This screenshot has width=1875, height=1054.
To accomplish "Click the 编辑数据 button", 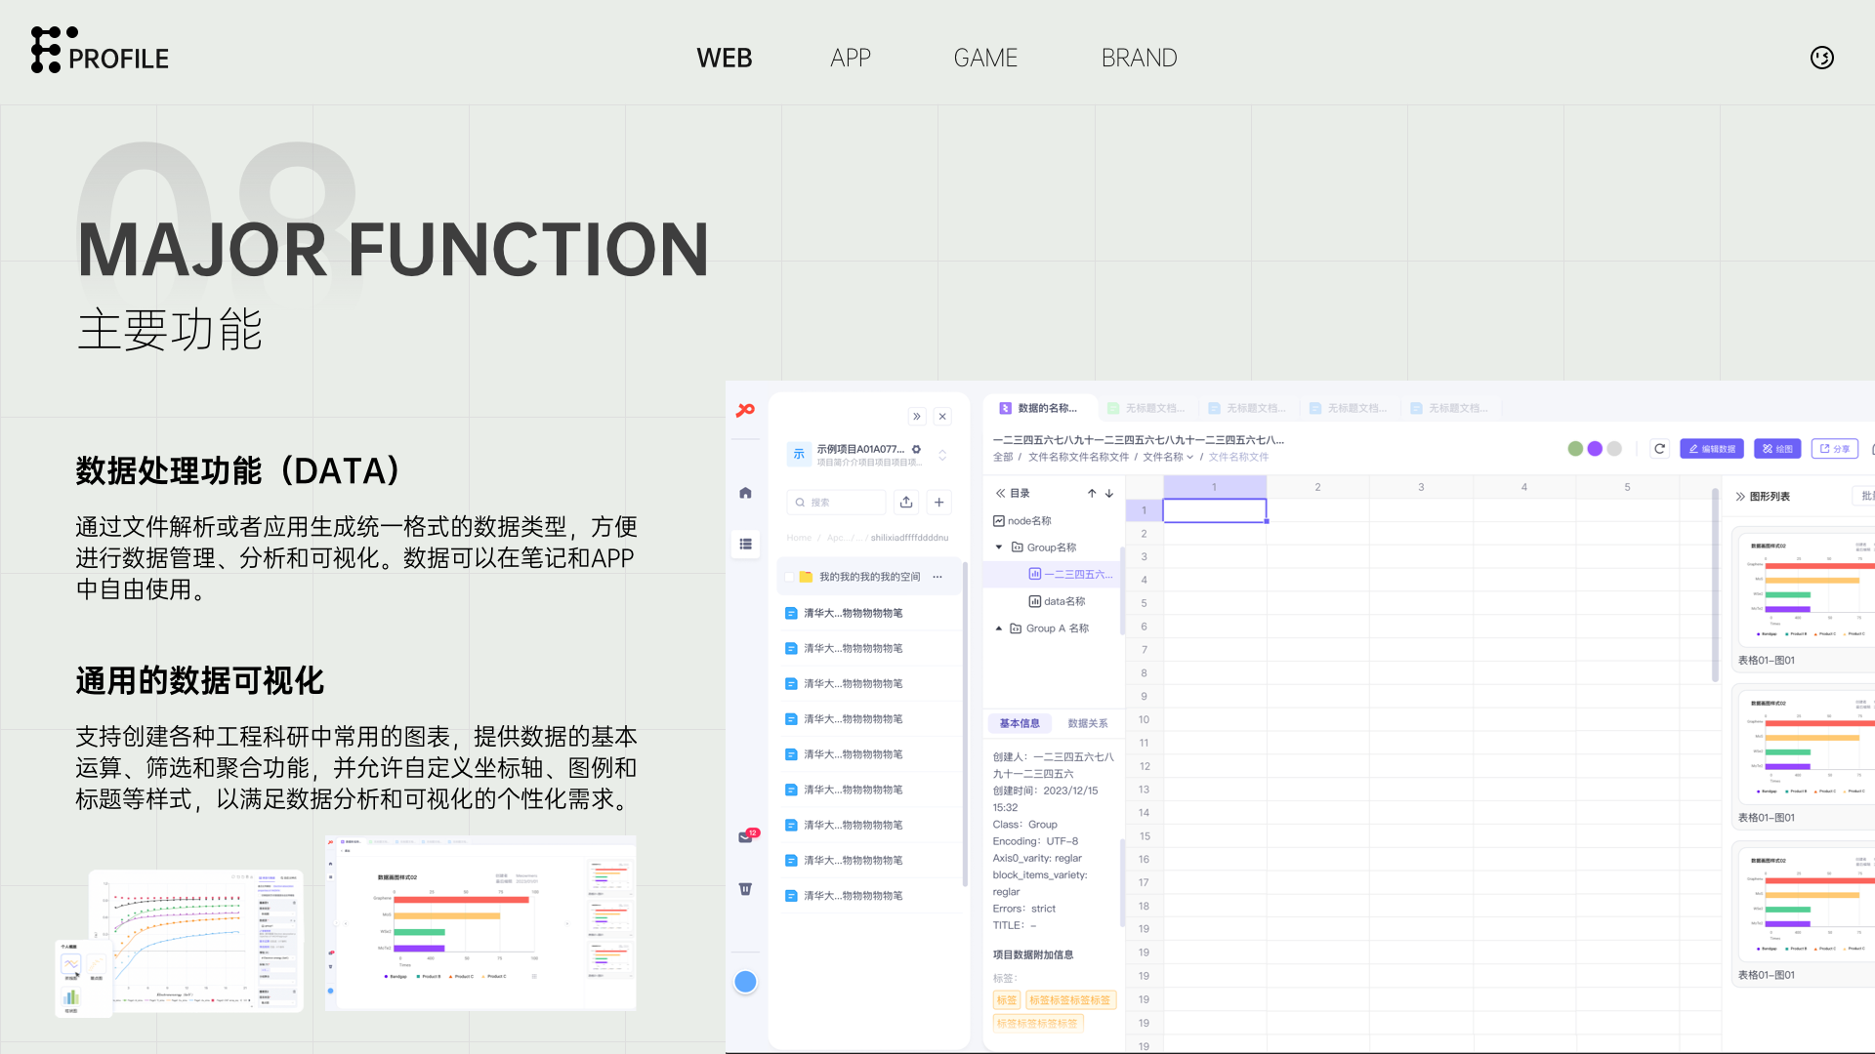I will pos(1711,449).
